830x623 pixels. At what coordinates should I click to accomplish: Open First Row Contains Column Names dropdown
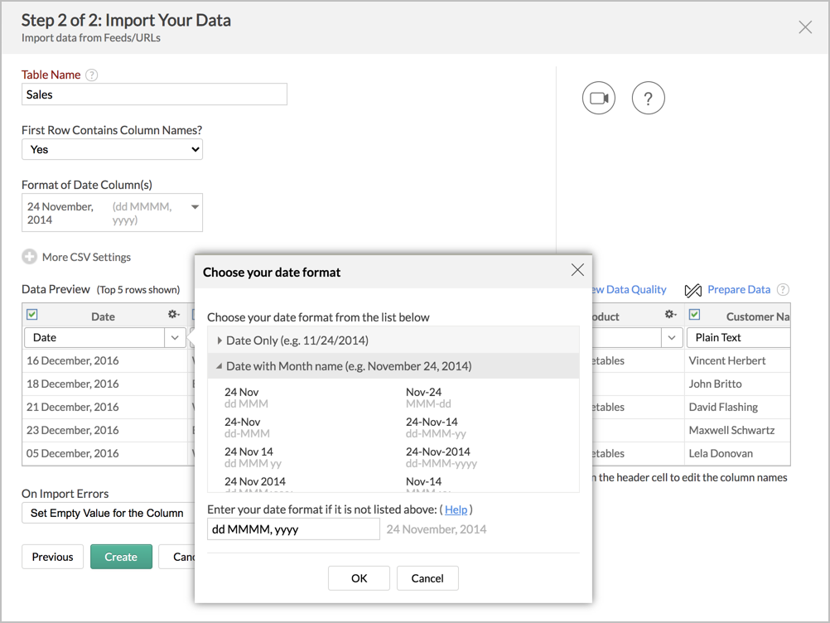[112, 149]
